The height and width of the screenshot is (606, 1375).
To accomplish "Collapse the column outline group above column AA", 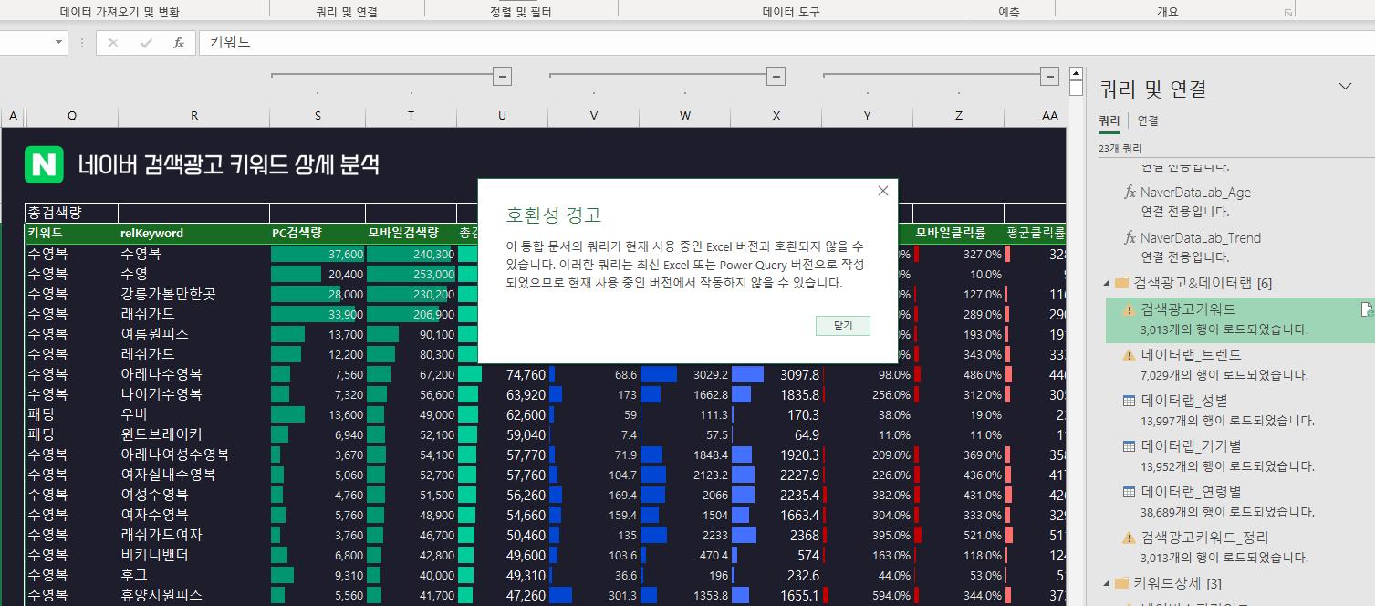I will point(1049,76).
